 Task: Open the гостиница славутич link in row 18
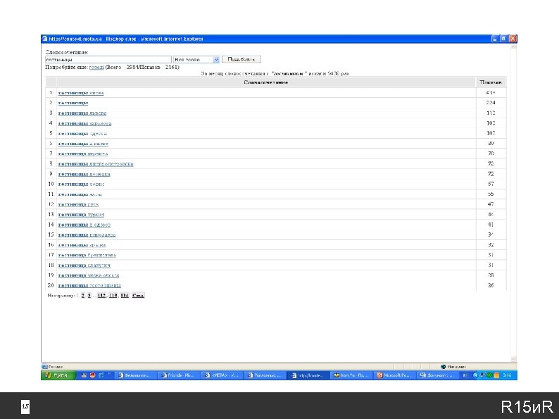point(84,265)
